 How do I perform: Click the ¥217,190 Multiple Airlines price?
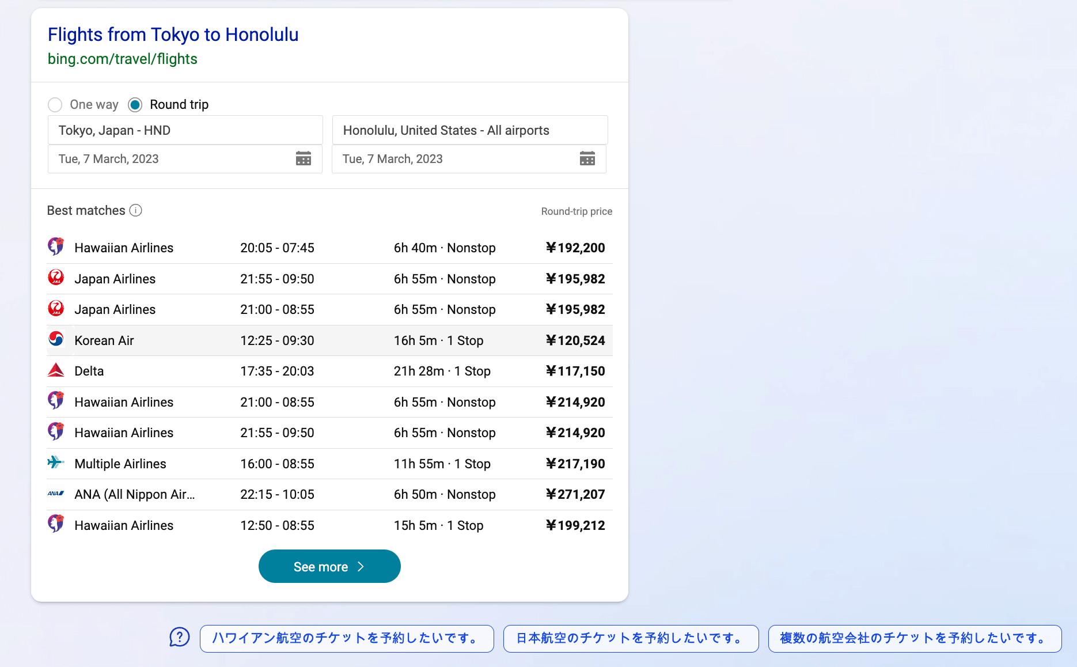(x=575, y=464)
